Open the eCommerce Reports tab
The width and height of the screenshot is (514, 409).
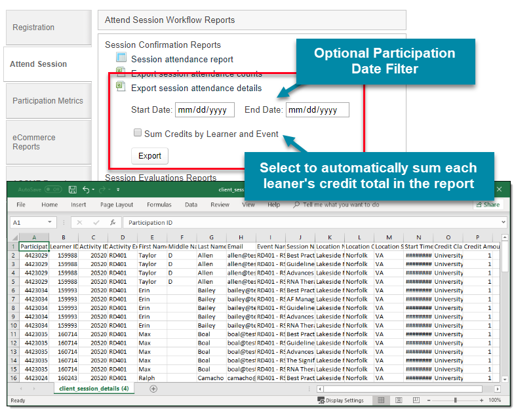pyautogui.click(x=49, y=142)
